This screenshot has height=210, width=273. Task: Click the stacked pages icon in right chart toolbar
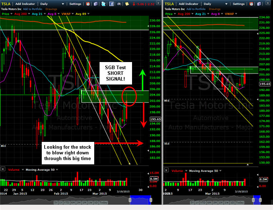[259, 4]
